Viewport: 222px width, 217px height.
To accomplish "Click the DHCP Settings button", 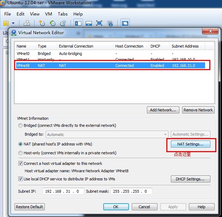I will [190, 179].
